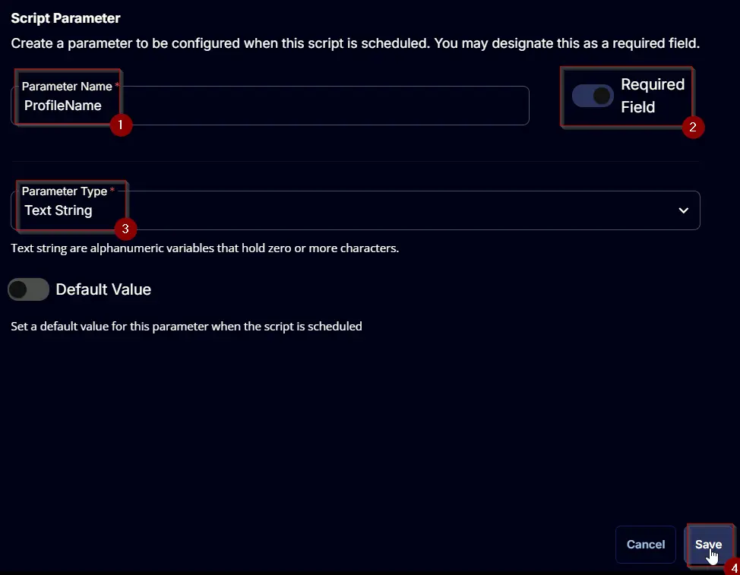
Task: Click the Parameter Type chevron arrow
Action: coord(683,210)
